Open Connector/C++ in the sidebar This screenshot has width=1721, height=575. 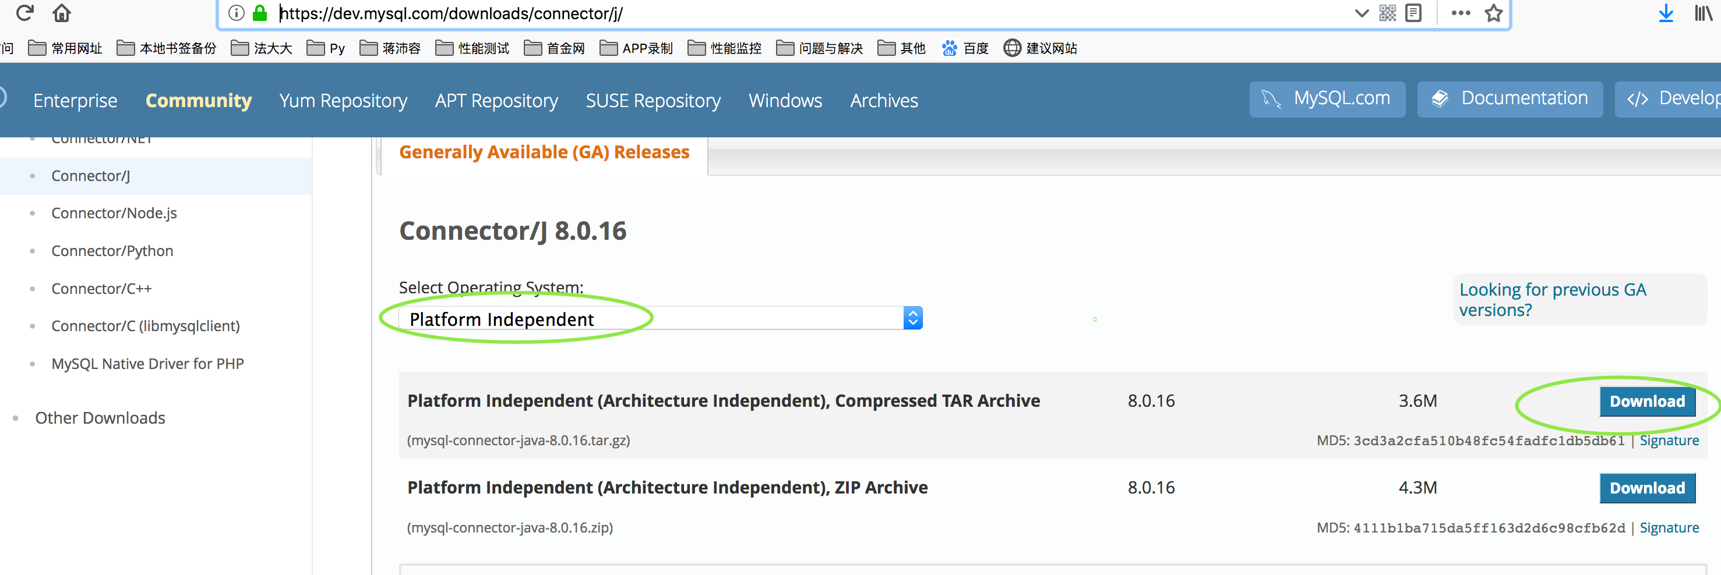pos(101,288)
